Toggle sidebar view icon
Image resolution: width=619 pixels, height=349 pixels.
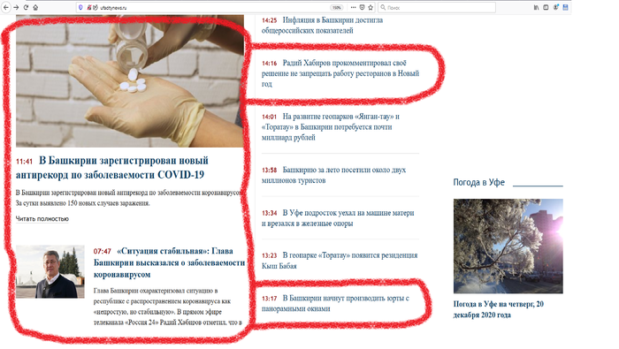(x=546, y=7)
